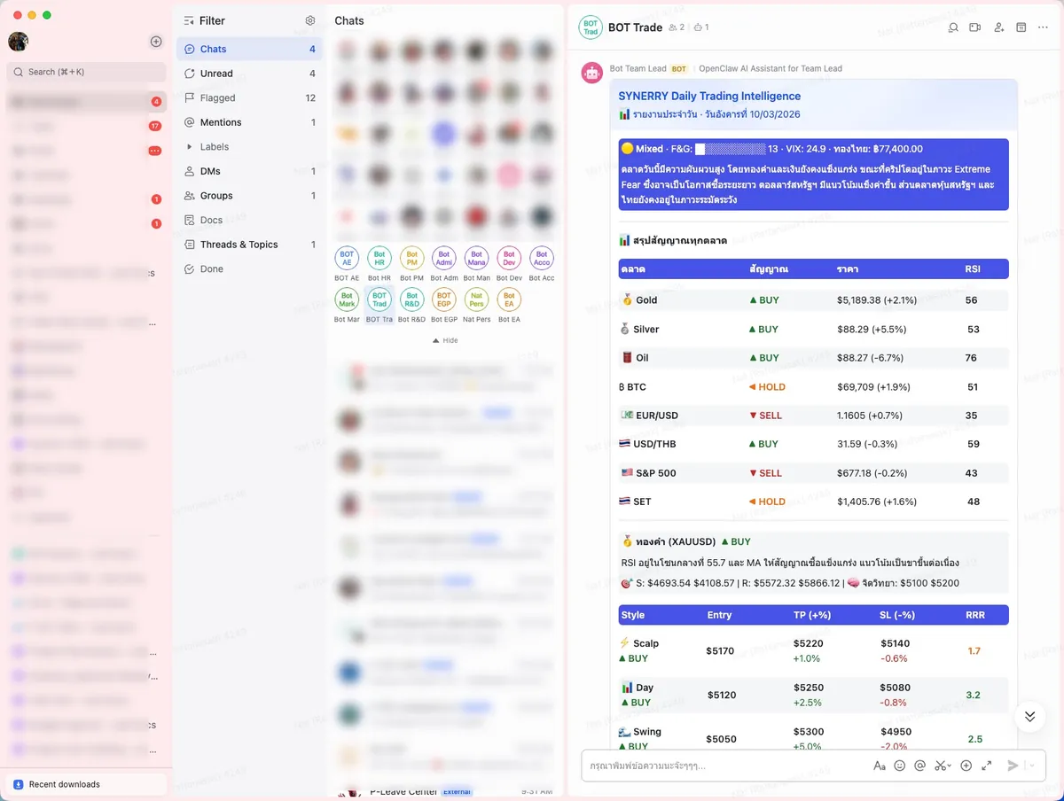Add members to the BOT Trade group

pos(997,27)
